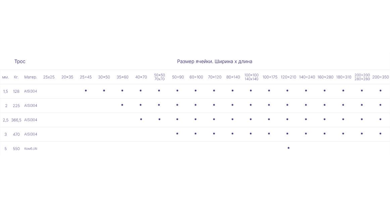The height and width of the screenshot is (209, 390).
Task: Select the 120×210 column header
Action: 288,77
